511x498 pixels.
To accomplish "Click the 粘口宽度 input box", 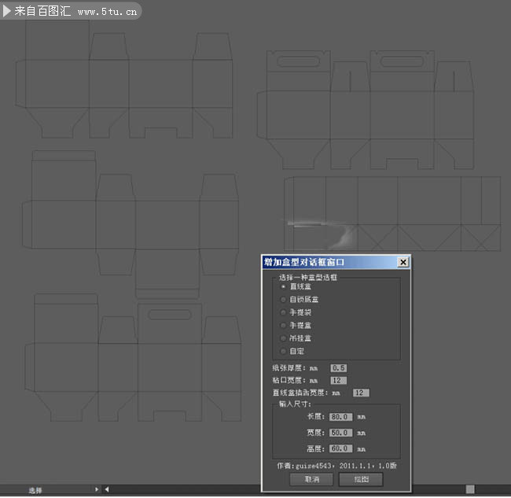I will (x=339, y=381).
